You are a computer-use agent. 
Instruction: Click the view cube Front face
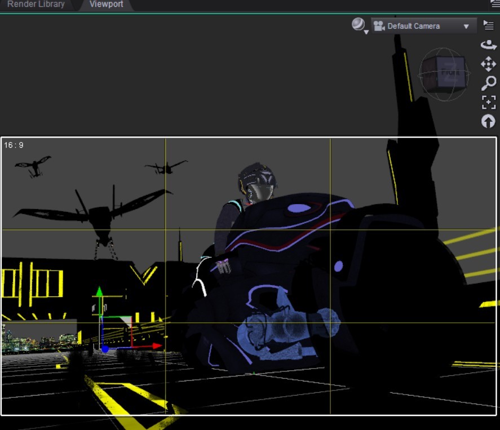coord(450,72)
